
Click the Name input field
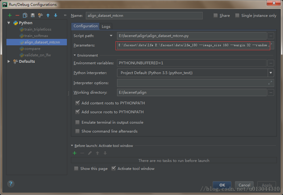pyautogui.click(x=144, y=16)
